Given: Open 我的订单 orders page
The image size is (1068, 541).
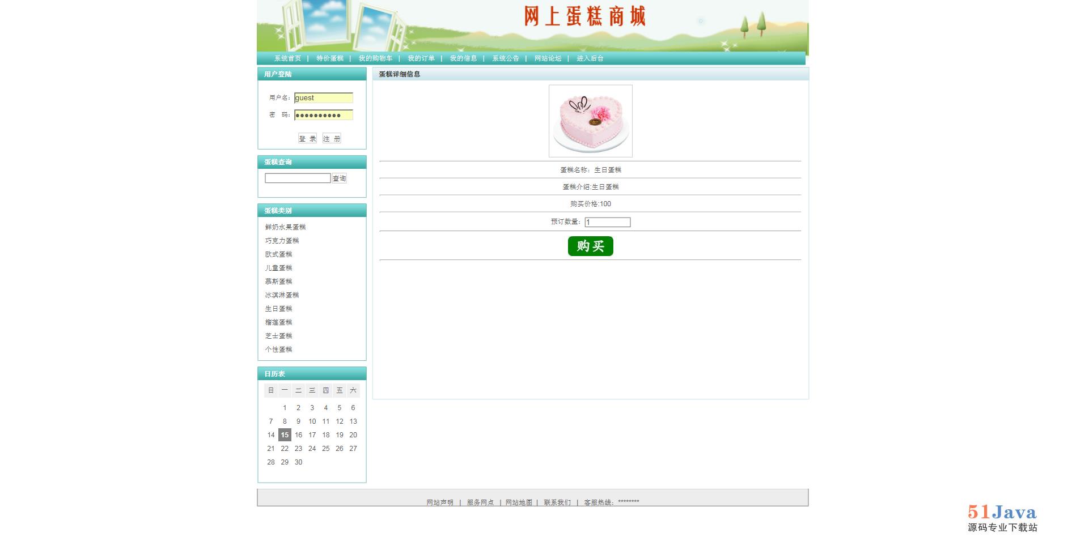Looking at the screenshot, I should point(421,58).
